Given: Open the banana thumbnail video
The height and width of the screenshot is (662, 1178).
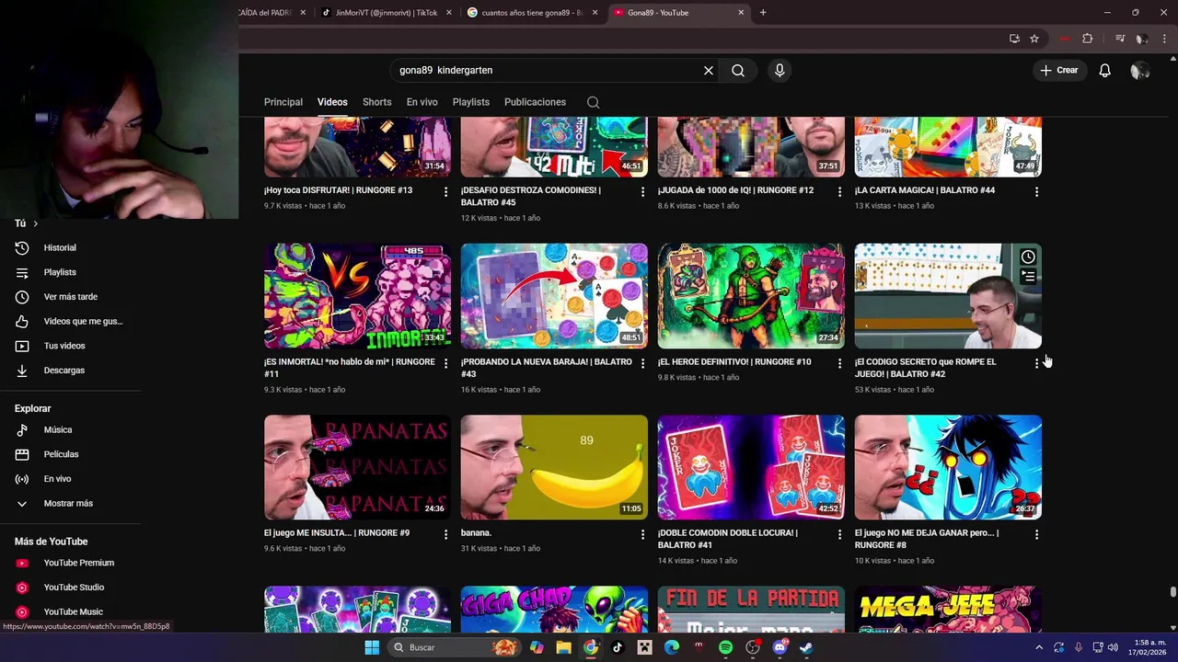Looking at the screenshot, I should [x=554, y=467].
